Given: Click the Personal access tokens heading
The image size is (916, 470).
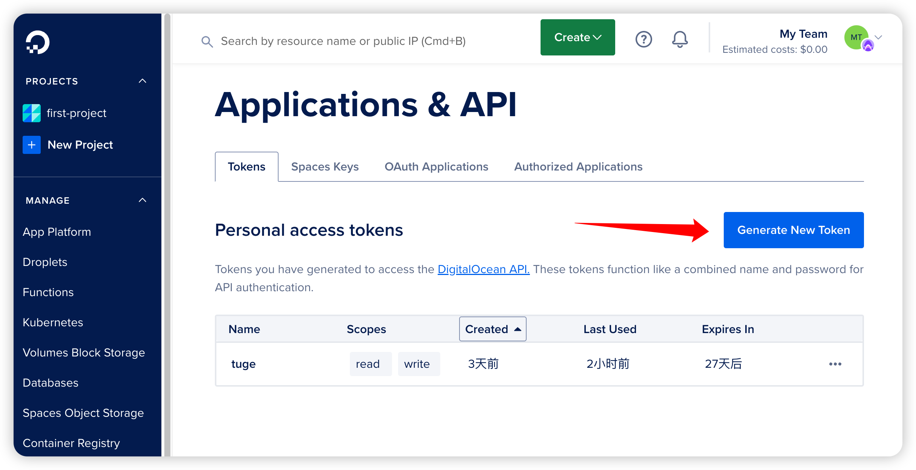Looking at the screenshot, I should click(309, 230).
